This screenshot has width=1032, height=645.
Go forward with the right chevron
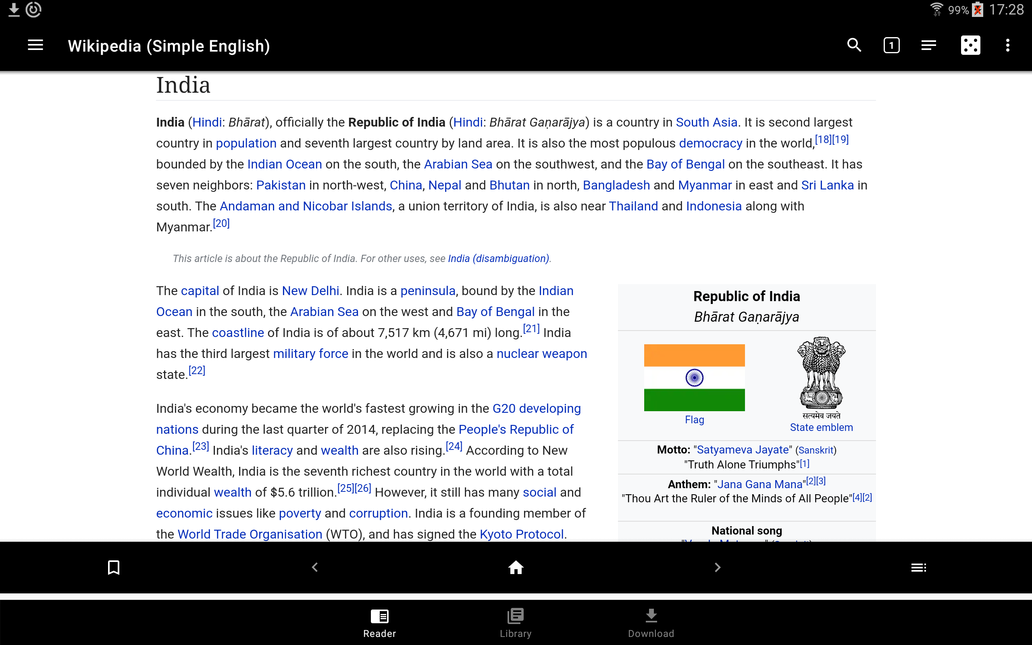pos(717,567)
